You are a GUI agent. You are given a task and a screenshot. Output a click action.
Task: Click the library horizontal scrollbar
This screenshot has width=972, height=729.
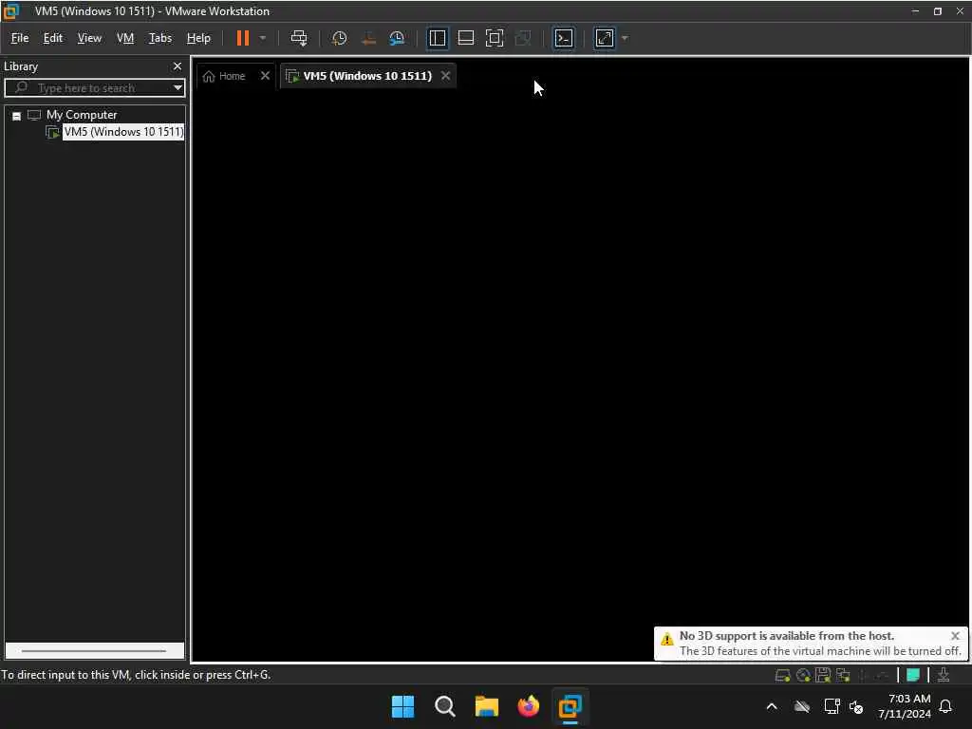(94, 651)
